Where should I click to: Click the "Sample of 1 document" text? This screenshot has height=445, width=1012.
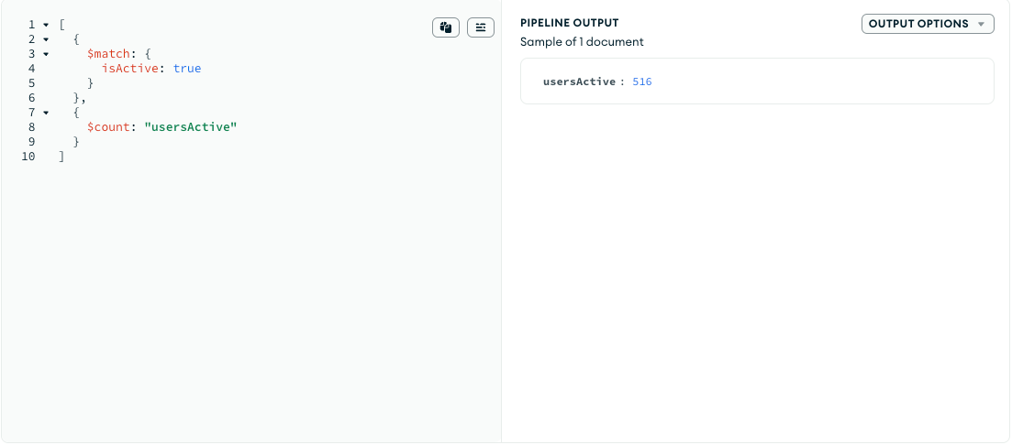pyautogui.click(x=582, y=41)
